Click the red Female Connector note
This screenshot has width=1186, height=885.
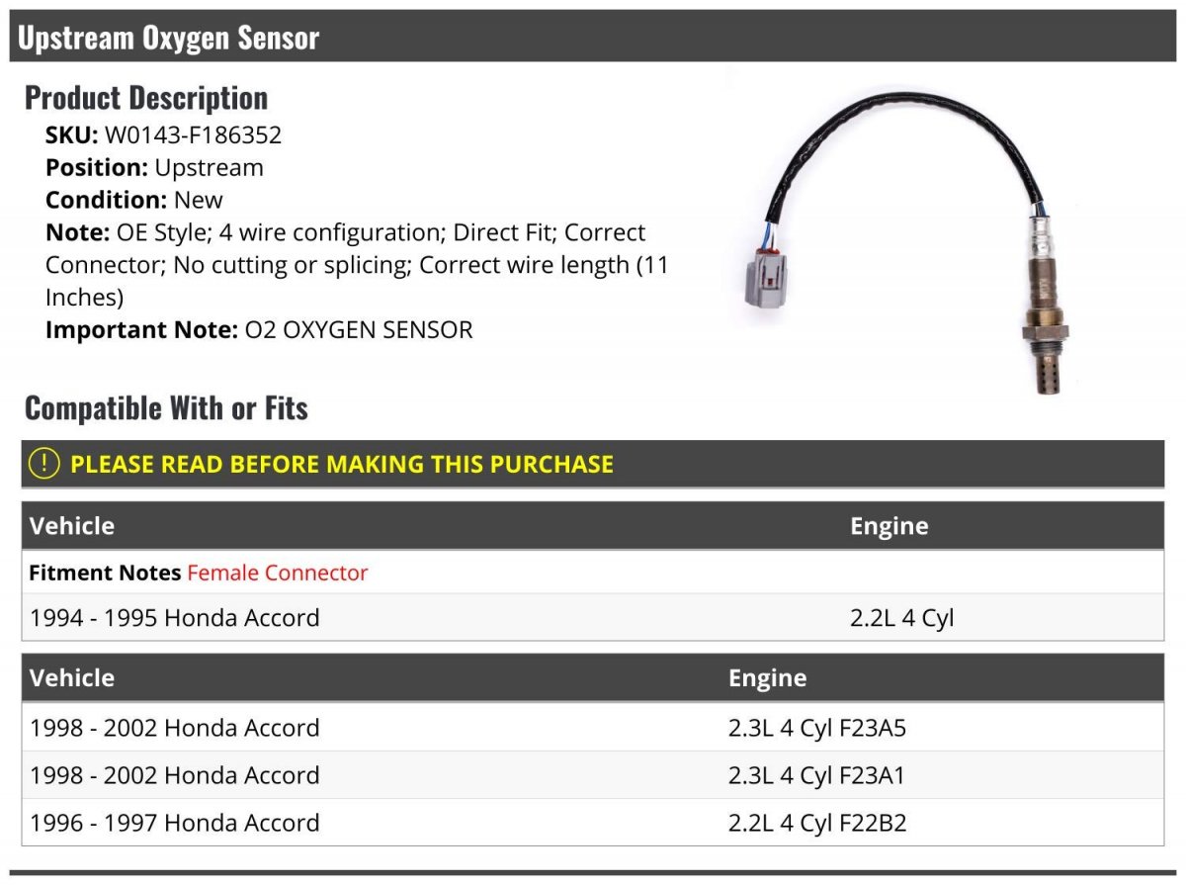point(277,573)
